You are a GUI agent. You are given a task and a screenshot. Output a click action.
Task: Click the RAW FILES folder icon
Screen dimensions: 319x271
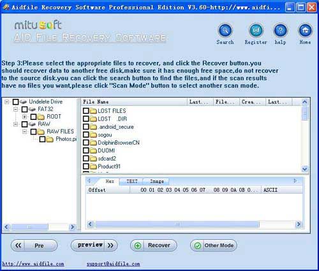(41, 132)
